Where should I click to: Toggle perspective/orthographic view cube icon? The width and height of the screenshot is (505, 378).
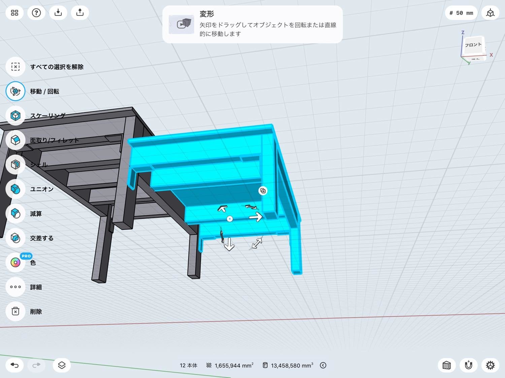pos(490,13)
